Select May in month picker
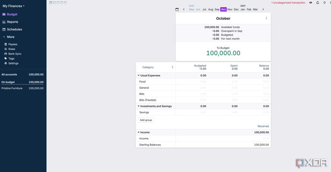Viewport: 331px width, 172px height. click(x=191, y=9)
